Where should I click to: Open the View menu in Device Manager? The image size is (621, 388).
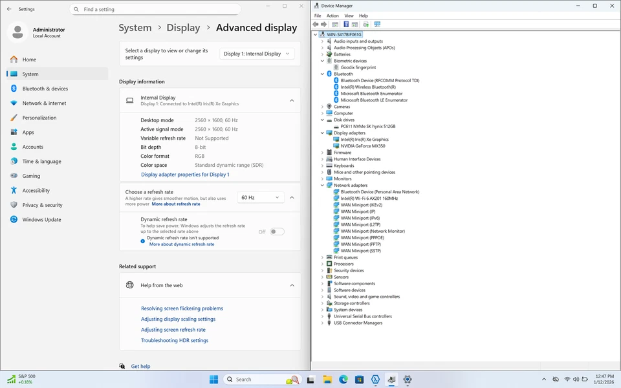tap(349, 16)
